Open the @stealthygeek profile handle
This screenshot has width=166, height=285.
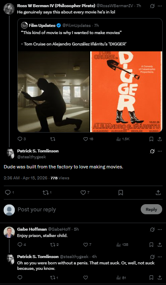32,157
